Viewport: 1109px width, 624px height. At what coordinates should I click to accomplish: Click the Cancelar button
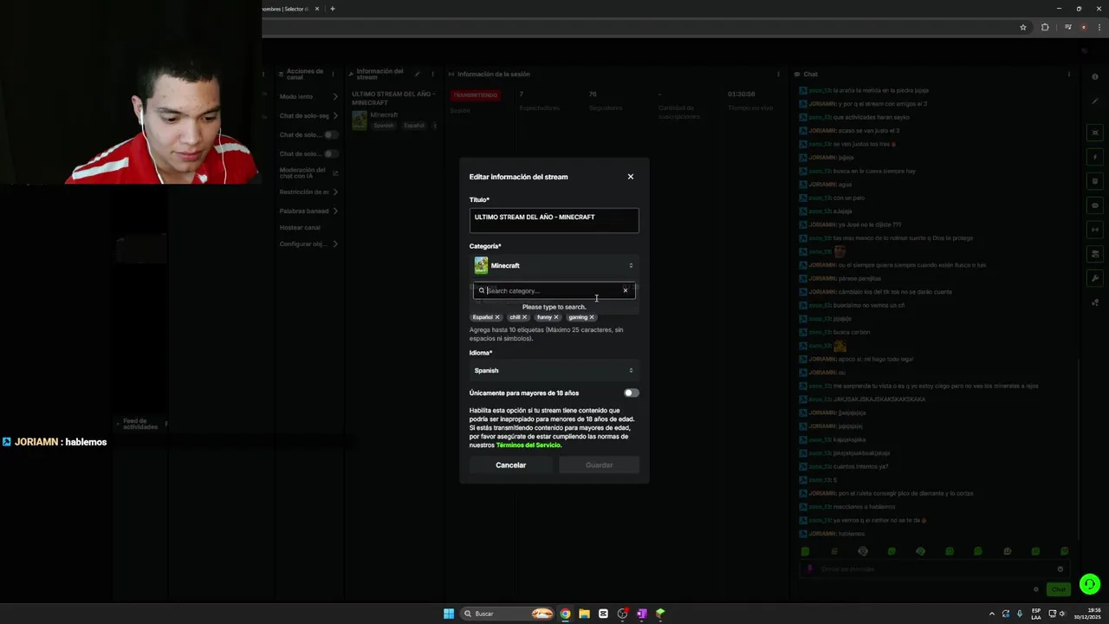click(x=510, y=465)
